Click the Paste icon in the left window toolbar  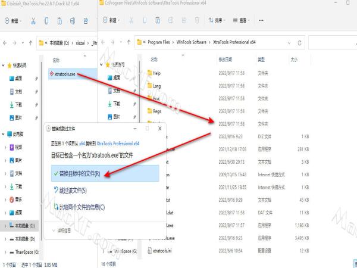click(59, 21)
